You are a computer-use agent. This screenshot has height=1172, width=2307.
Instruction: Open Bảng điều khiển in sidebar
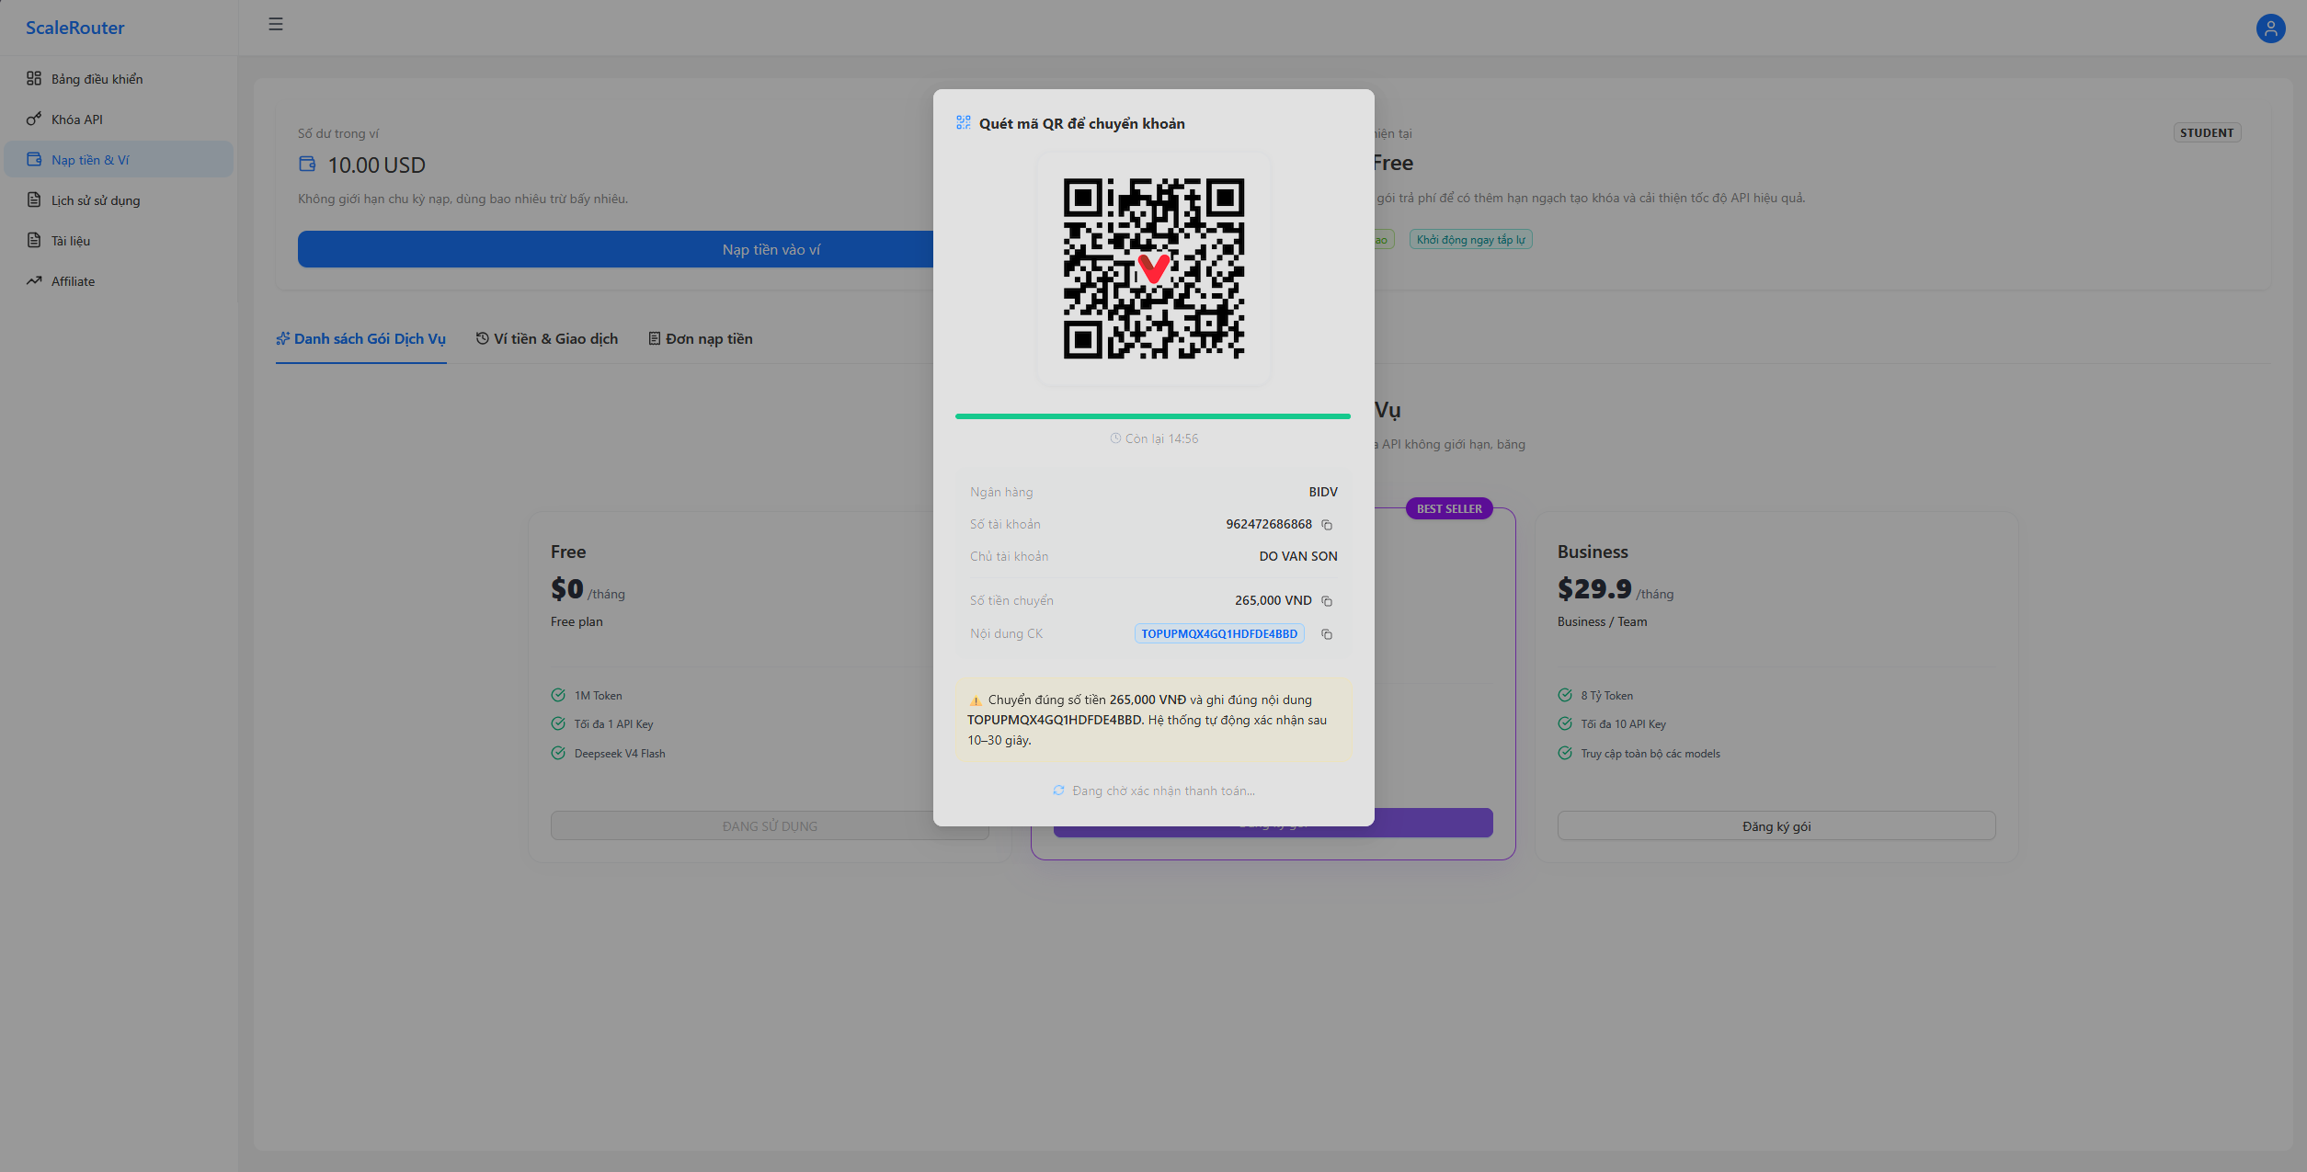[x=119, y=79]
